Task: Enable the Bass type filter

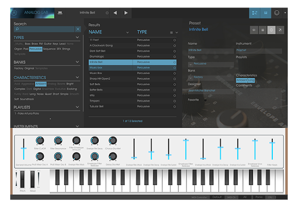Action: 27,44
